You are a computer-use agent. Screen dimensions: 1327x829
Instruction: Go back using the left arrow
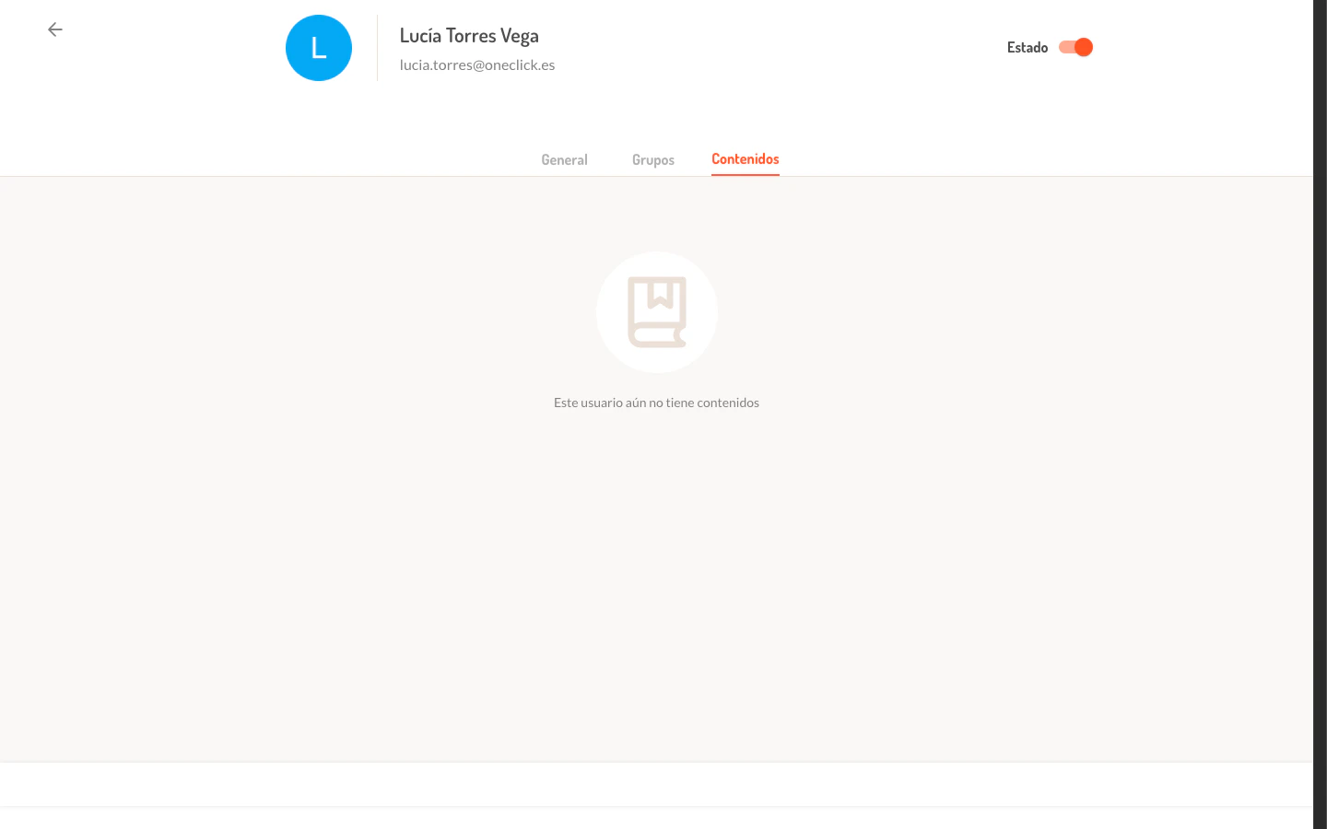[x=55, y=29]
